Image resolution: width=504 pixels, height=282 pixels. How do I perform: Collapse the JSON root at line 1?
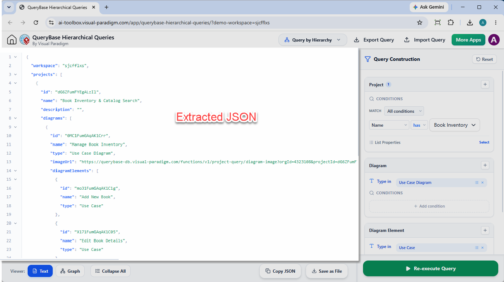pos(15,57)
